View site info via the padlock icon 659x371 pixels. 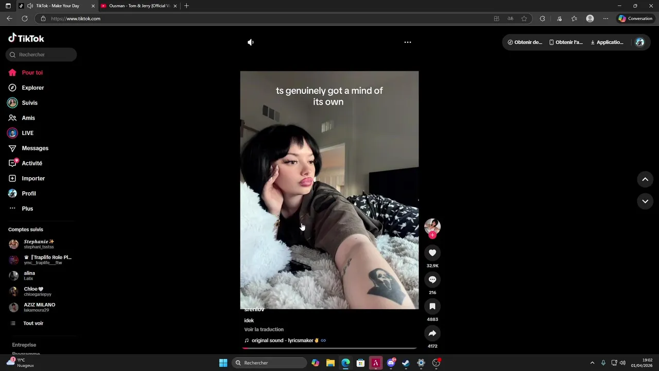43,19
